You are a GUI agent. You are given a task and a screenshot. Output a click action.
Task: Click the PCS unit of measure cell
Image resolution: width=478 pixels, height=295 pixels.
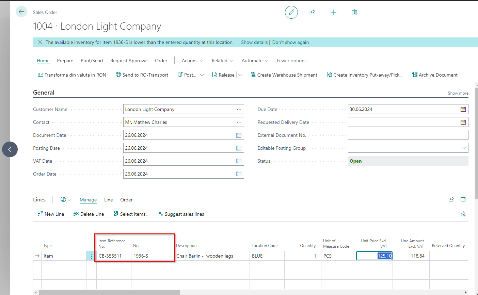[338, 256]
